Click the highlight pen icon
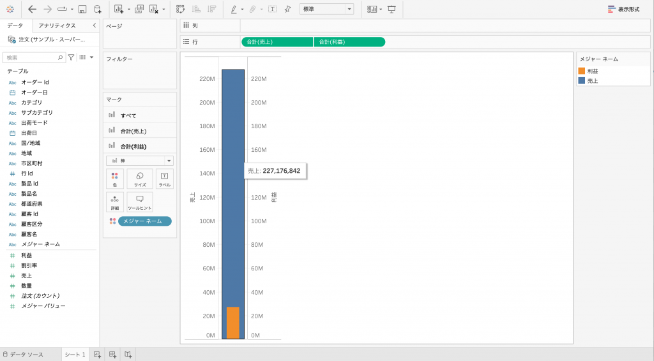Screen dimensions: 654x361 click(x=234, y=9)
